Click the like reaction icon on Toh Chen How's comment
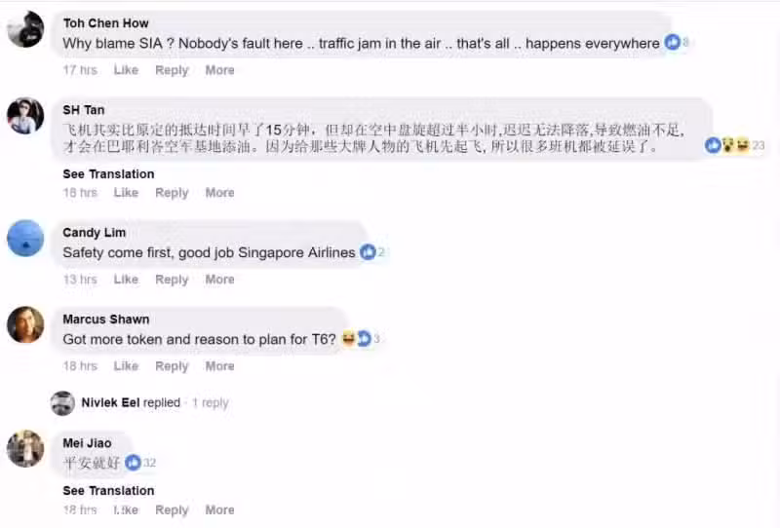Viewport: 780px width, 528px height. click(672, 42)
